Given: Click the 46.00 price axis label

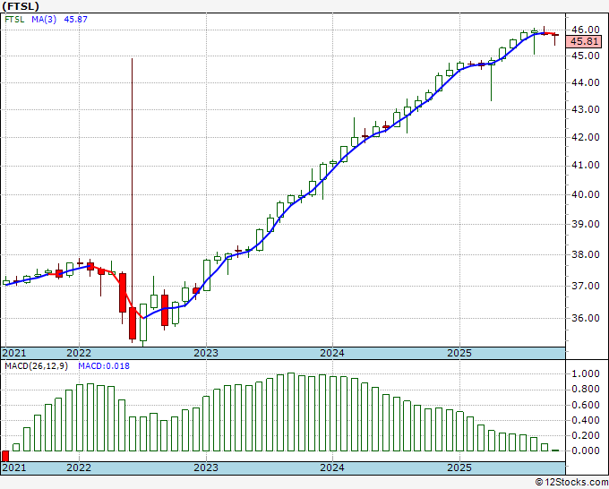Looking at the screenshot, I should click(x=586, y=30).
